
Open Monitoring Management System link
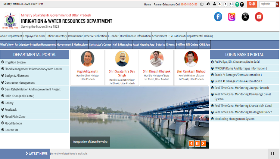(234, 118)
